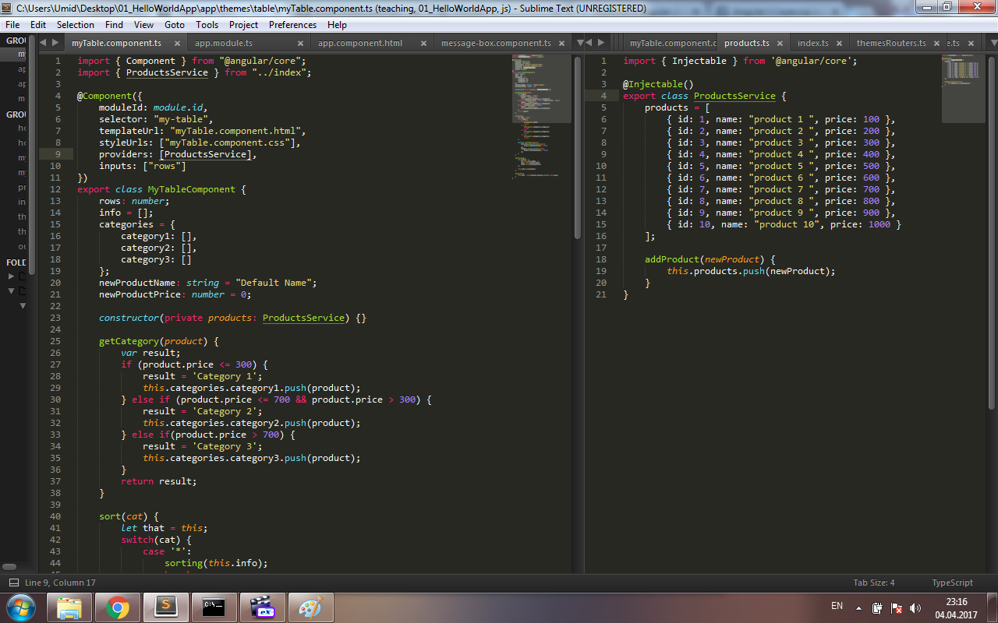Screen dimensions: 998x623
Task: Switch to app.module.ts tab
Action: (x=248, y=44)
